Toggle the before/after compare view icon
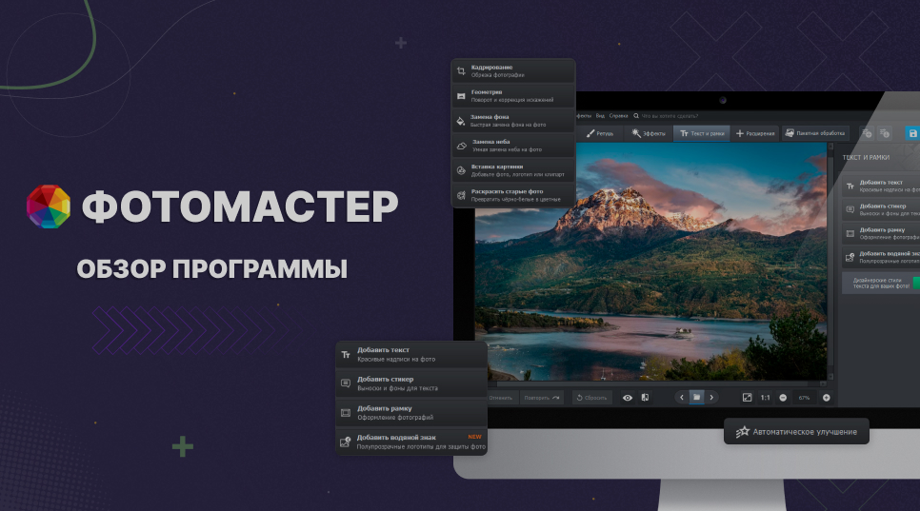Screen dimensions: 920x511 645,397
